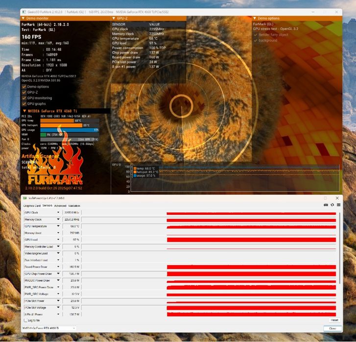Toggle the Demo options checkbox in FurMark
356x342 pixels.
point(24,87)
